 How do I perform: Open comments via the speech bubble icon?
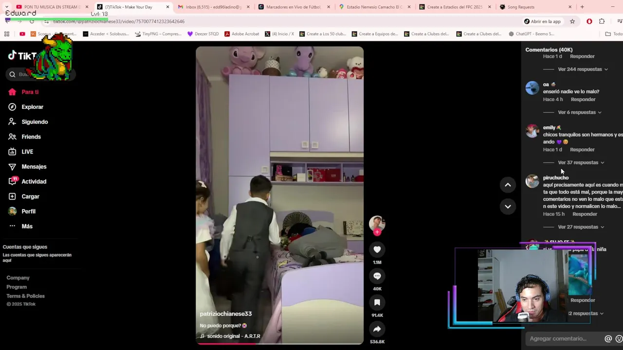coord(377,276)
